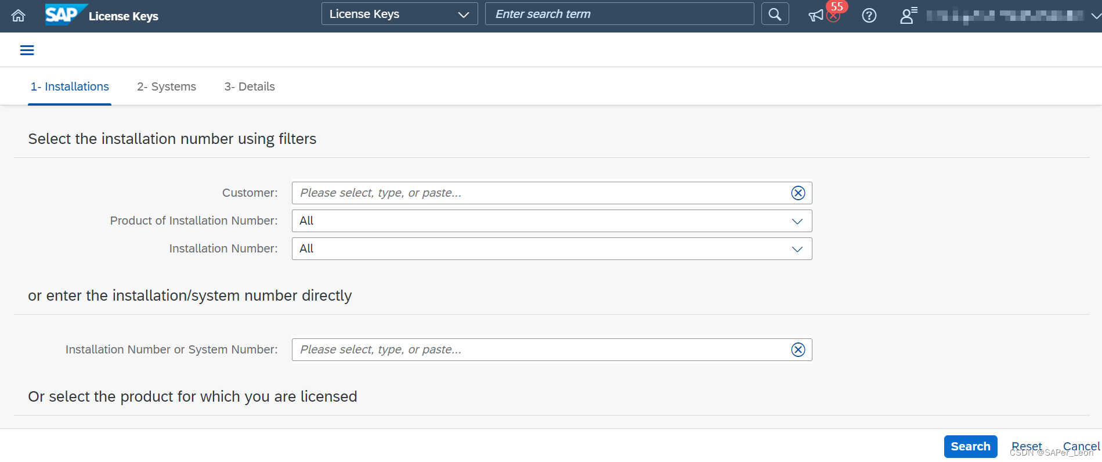Switch to the 3- Details tab
The width and height of the screenshot is (1102, 462).
[250, 86]
